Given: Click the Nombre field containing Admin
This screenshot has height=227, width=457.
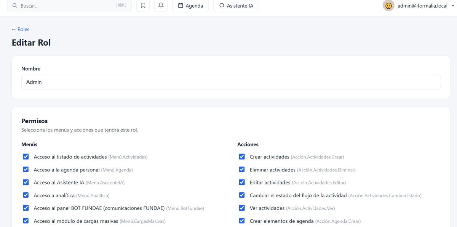Looking at the screenshot, I should (x=231, y=82).
